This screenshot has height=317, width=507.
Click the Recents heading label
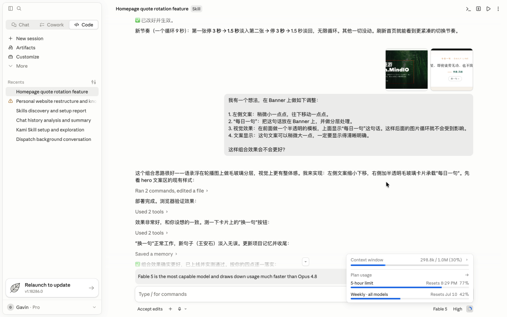tap(16, 82)
